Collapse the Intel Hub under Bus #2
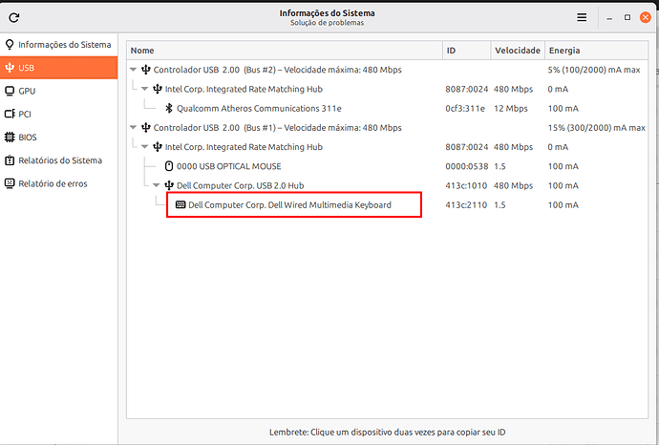Viewport: 659px width, 445px height. (x=145, y=89)
